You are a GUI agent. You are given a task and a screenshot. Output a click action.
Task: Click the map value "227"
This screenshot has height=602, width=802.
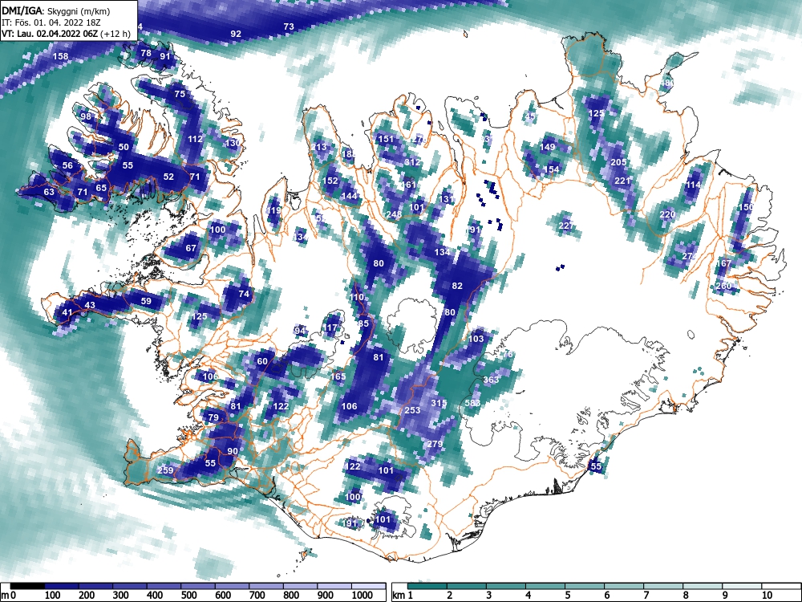tap(566, 226)
